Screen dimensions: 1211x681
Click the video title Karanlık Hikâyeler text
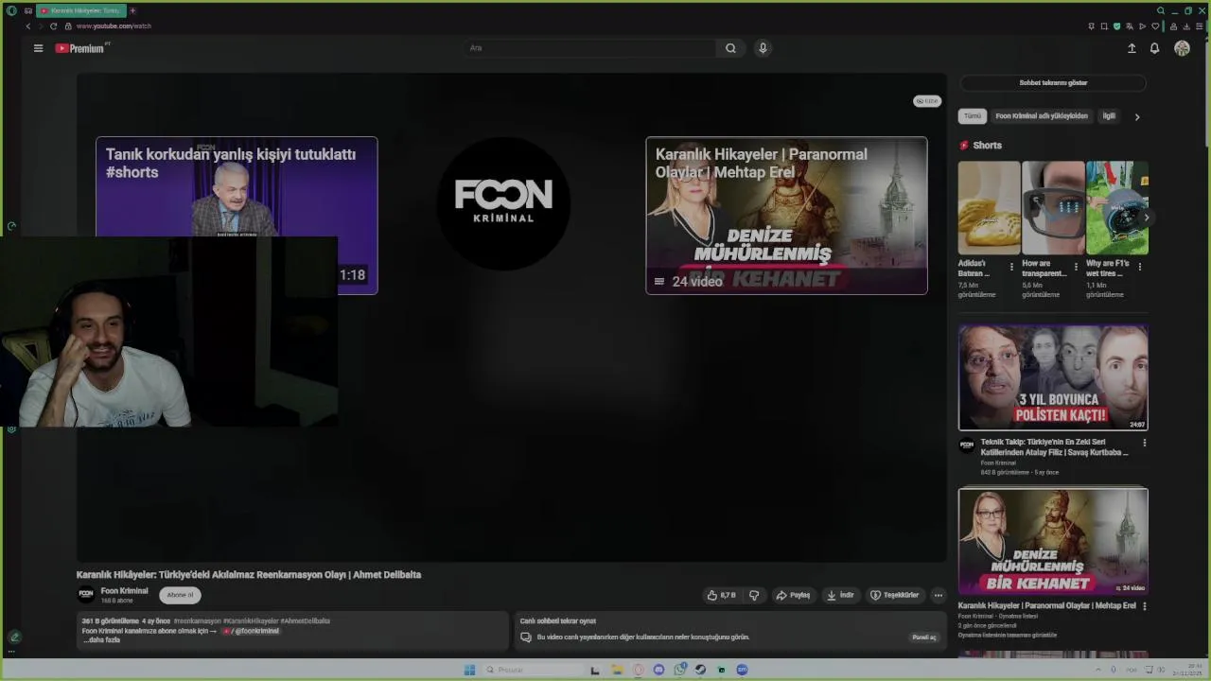tap(249, 575)
